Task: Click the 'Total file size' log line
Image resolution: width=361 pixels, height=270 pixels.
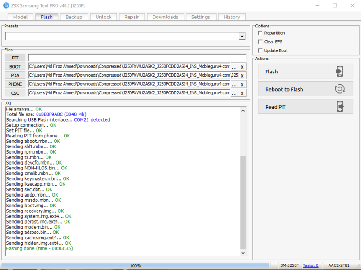Action: point(46,114)
